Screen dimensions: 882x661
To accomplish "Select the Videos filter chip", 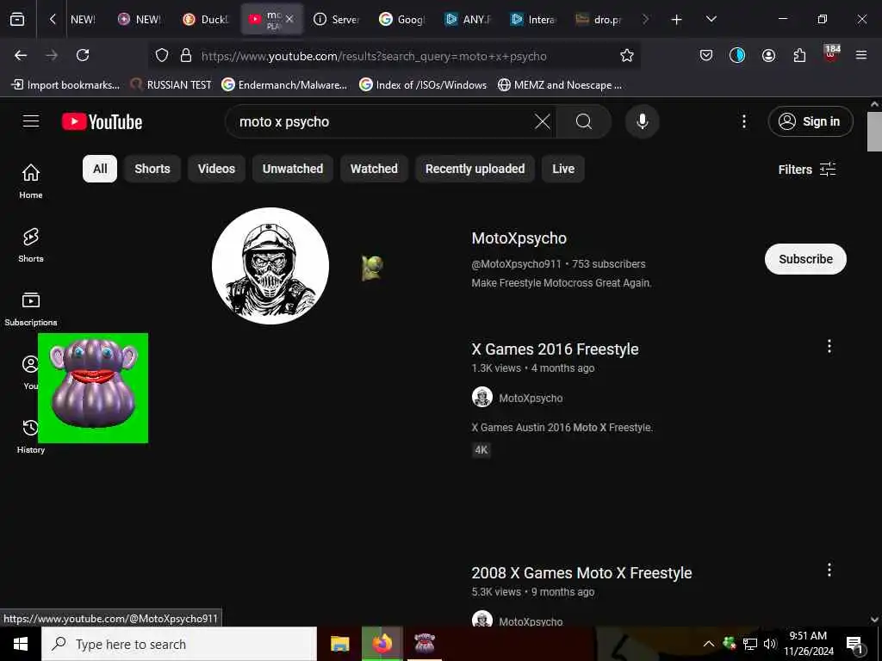I will tap(216, 169).
